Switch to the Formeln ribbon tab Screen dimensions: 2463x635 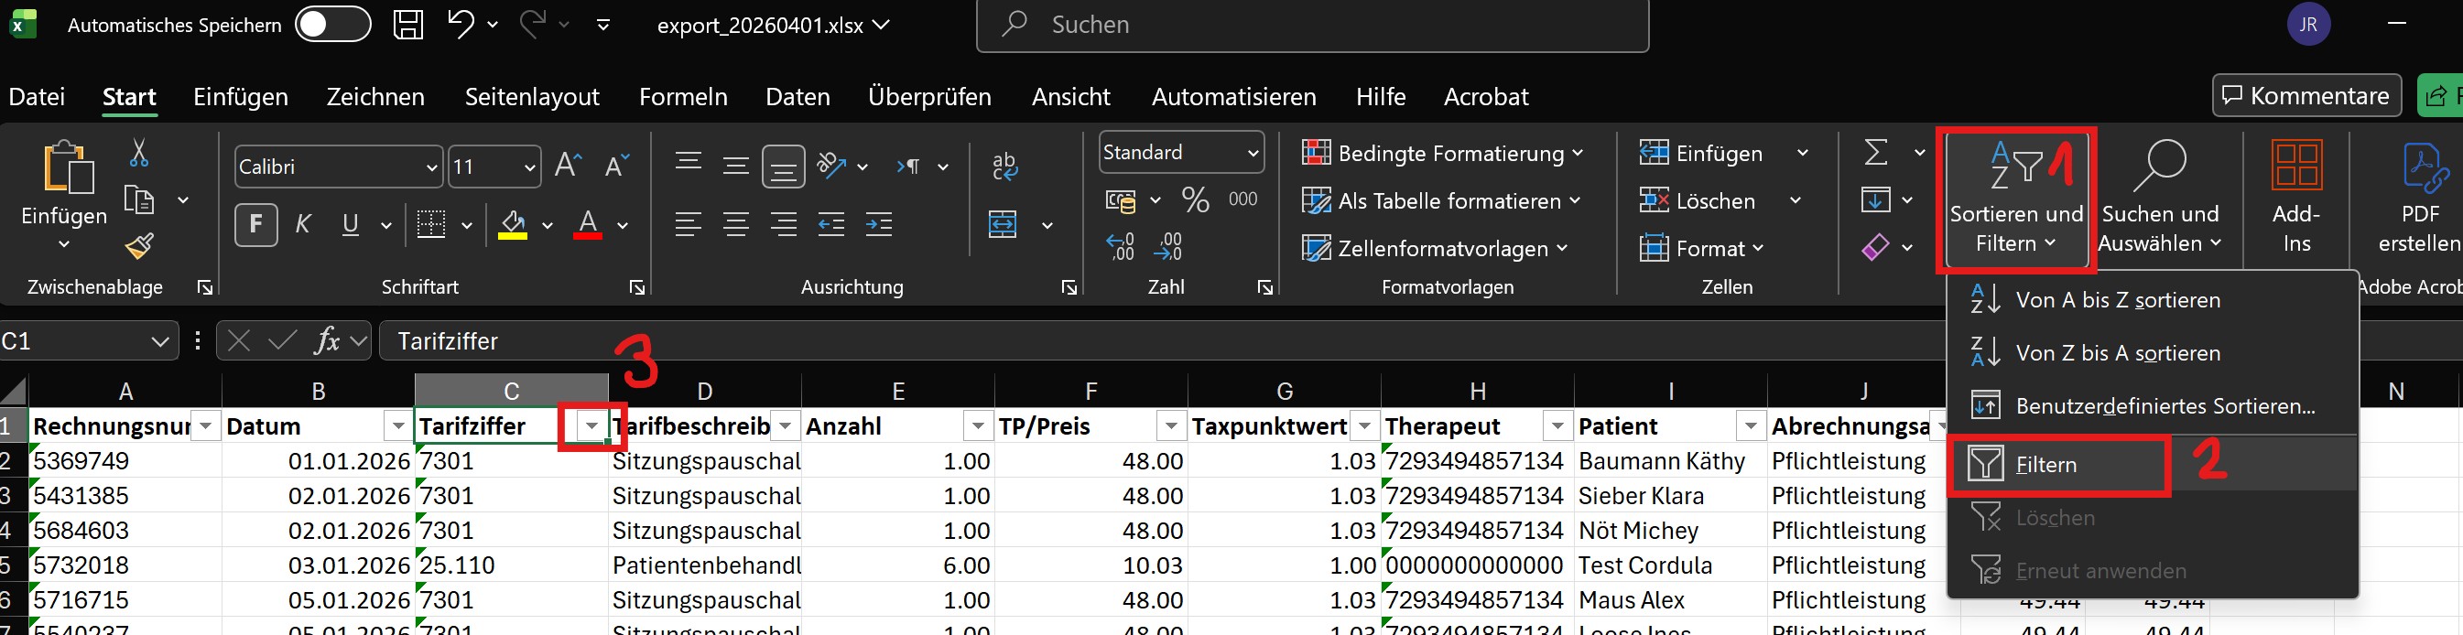tap(683, 96)
